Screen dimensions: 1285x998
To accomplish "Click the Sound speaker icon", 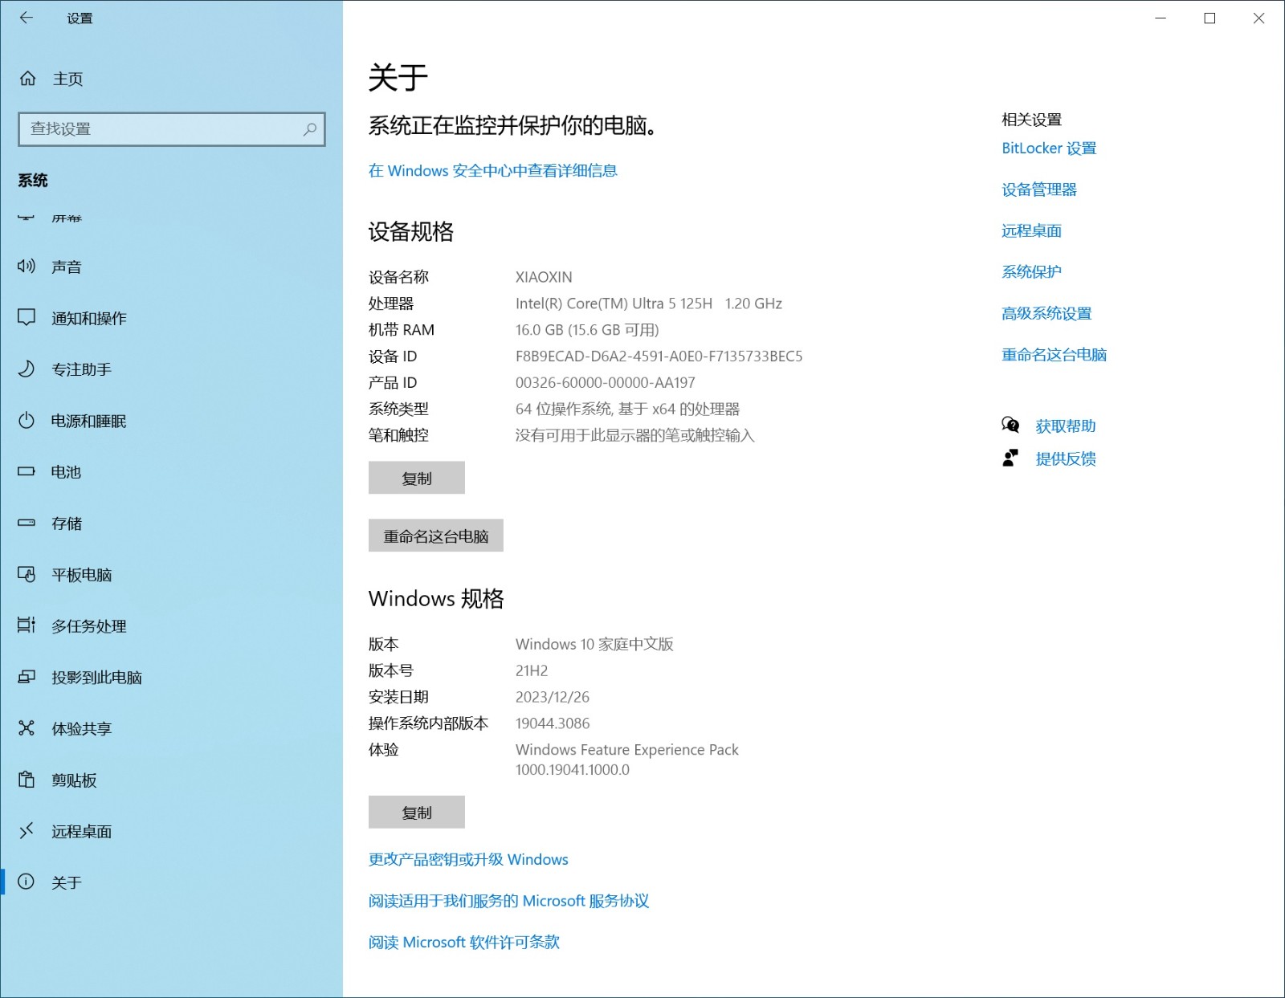I will pos(27,266).
